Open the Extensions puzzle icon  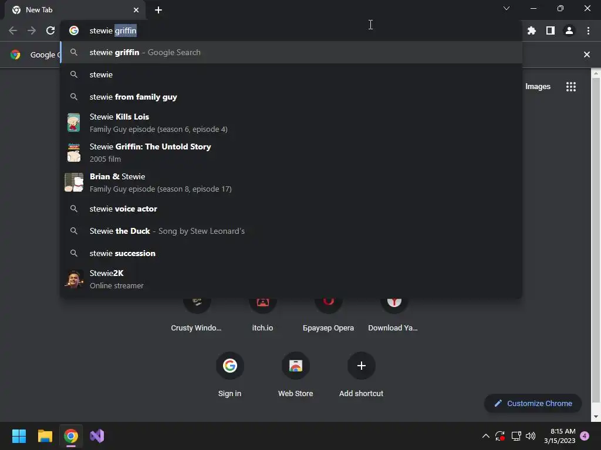pos(531,30)
